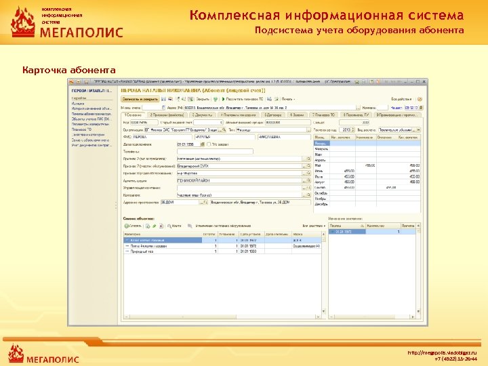
Task: Click the 'Категория' column header in objects table
Action: pyautogui.click(x=163, y=234)
